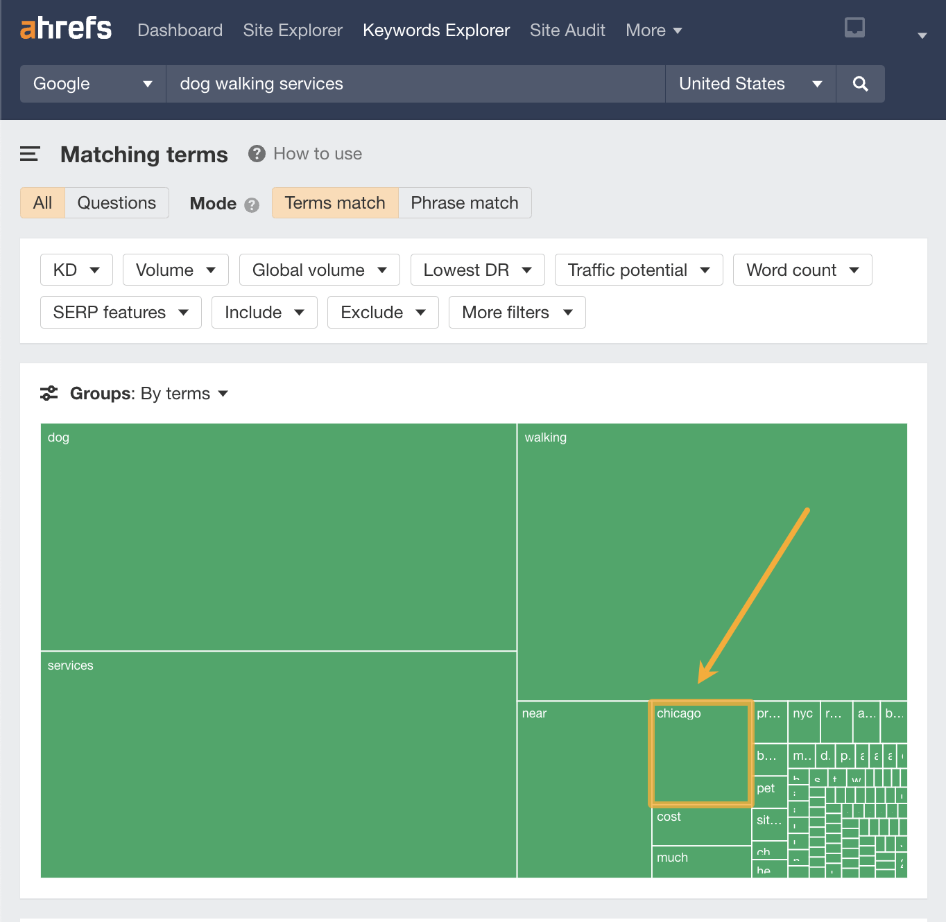Open the account menu caret at top right
The image size is (946, 922).
pos(922,34)
